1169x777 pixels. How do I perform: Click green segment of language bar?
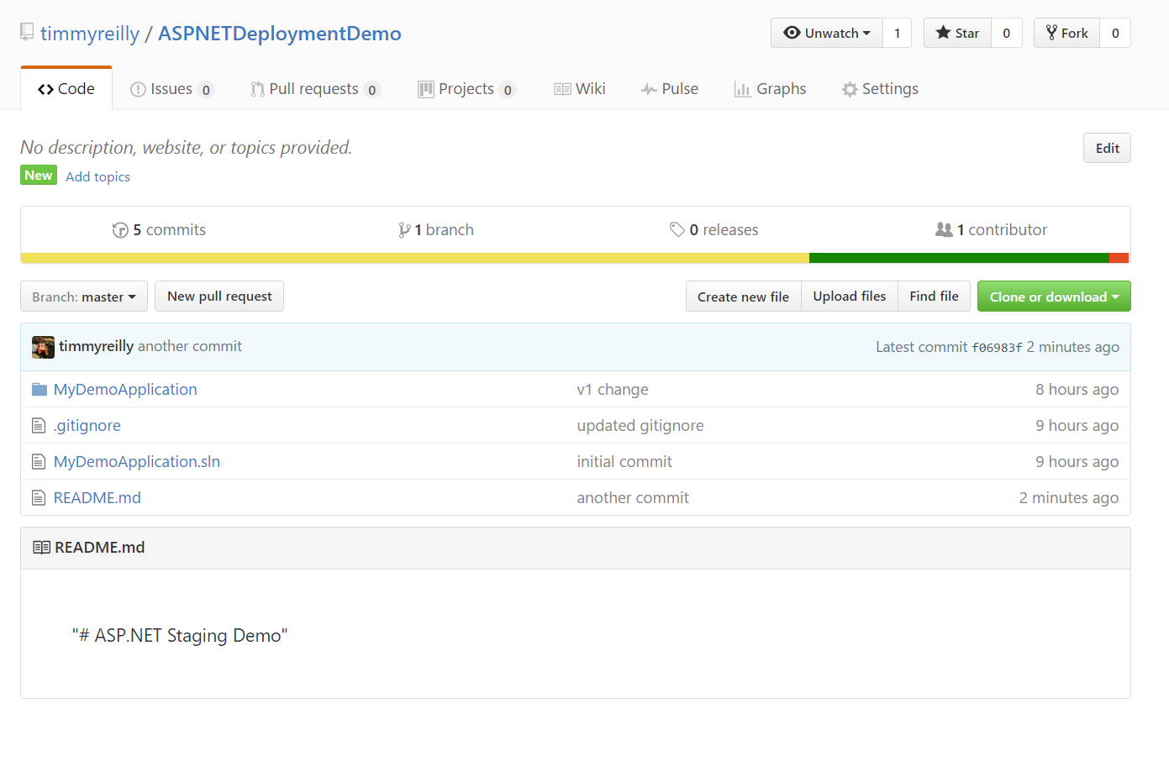point(959,258)
